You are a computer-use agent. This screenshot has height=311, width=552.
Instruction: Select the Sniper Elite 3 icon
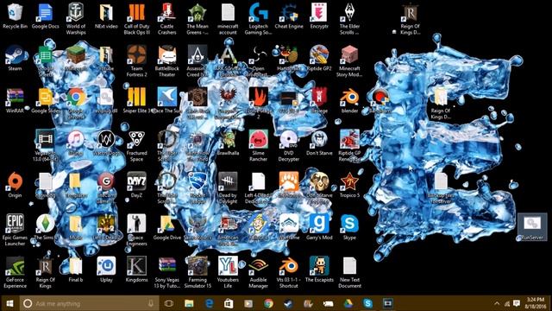tap(136, 101)
